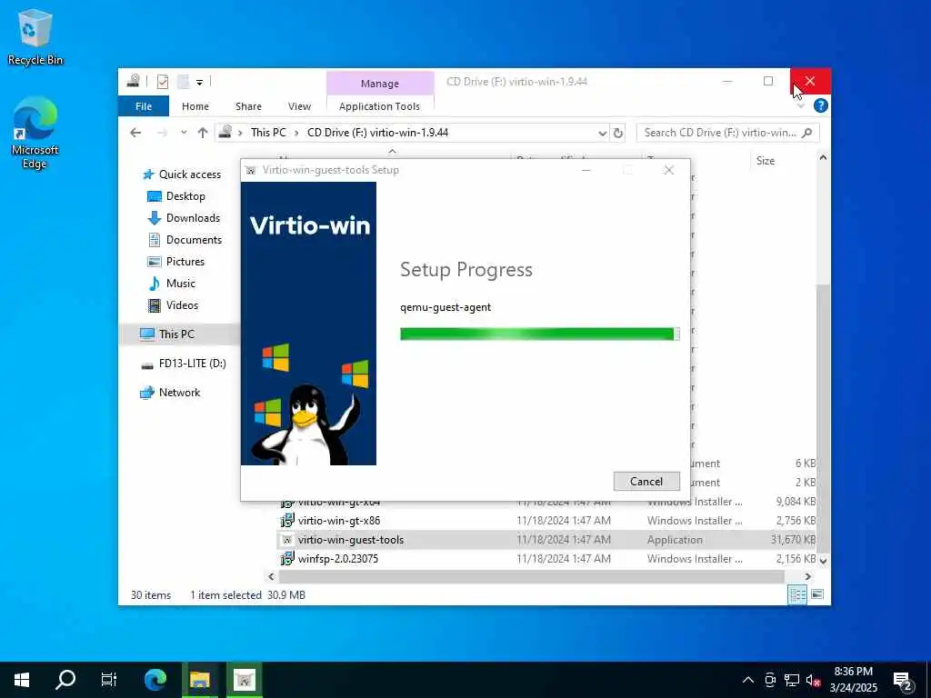This screenshot has height=698, width=931.
Task: Open the Action Center notifications icon
Action: pos(903,680)
